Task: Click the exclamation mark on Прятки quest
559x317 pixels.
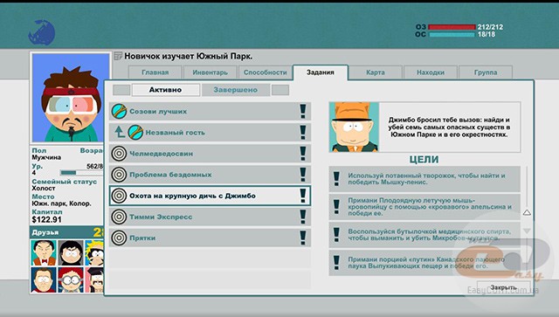Action: 303,238
